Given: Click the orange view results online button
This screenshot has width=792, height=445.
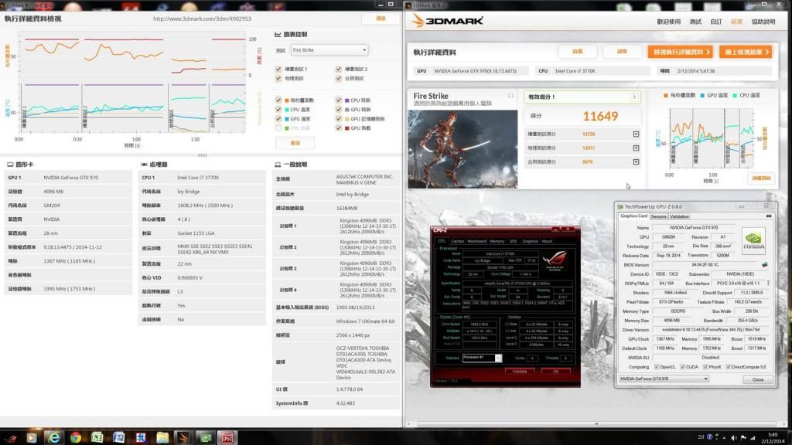Looking at the screenshot, I should 746,52.
